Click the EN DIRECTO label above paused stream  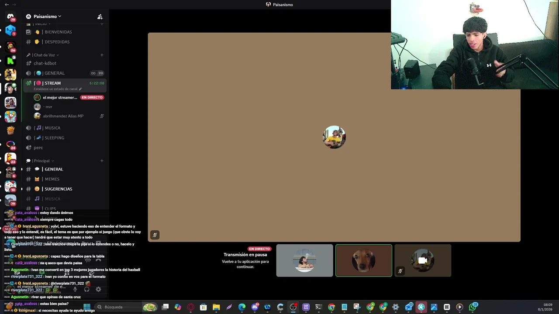click(x=259, y=249)
